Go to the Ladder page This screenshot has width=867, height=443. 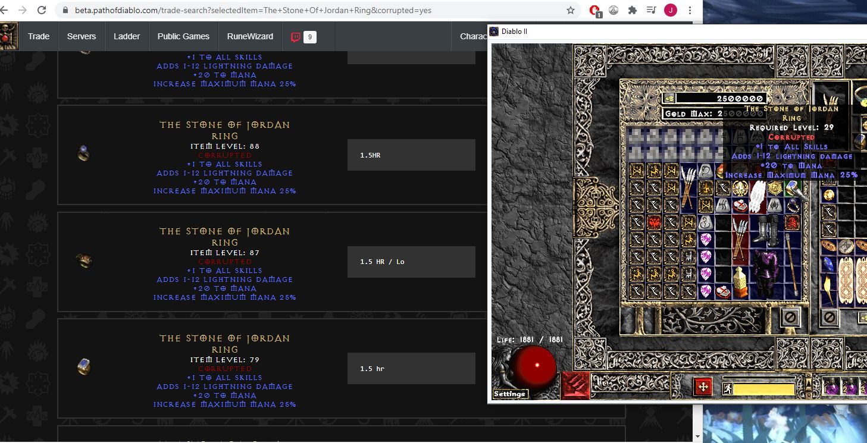click(x=127, y=37)
